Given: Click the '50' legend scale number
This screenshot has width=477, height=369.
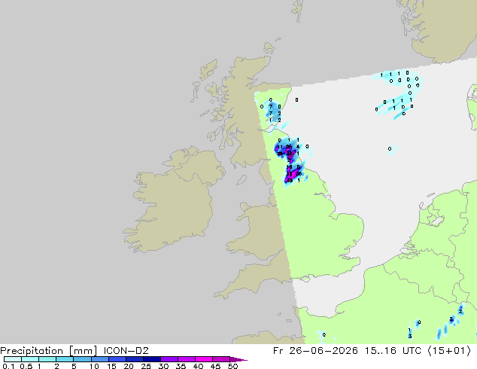Looking at the screenshot, I should [x=232, y=366].
